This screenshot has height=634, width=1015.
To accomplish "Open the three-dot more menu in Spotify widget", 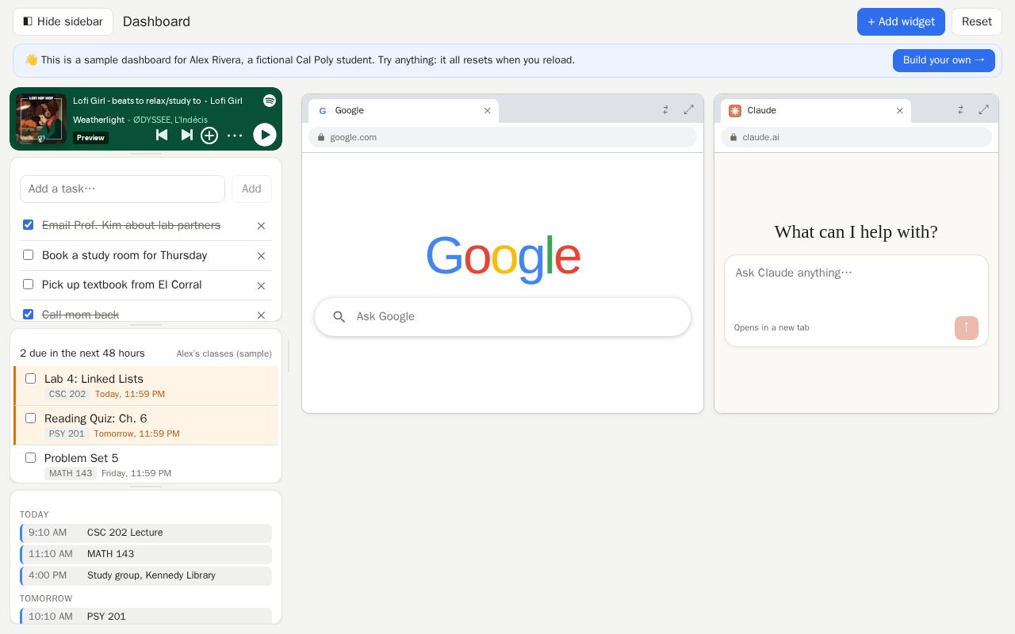I will (235, 136).
